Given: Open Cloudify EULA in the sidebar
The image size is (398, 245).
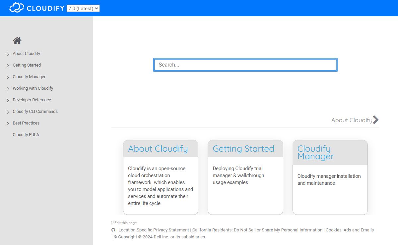Looking at the screenshot, I should point(26,135).
